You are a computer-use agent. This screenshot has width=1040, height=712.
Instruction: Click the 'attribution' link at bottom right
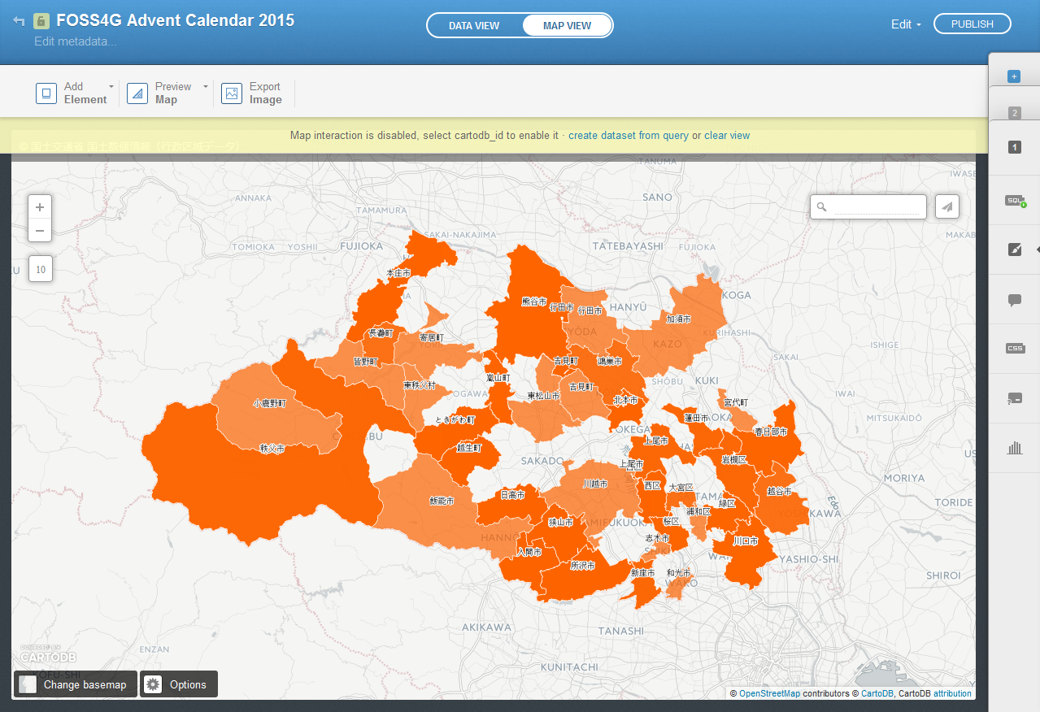952,693
